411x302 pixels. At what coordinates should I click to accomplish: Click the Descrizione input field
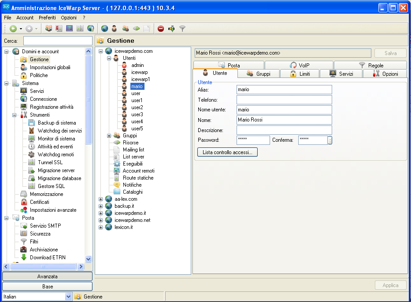click(284, 130)
